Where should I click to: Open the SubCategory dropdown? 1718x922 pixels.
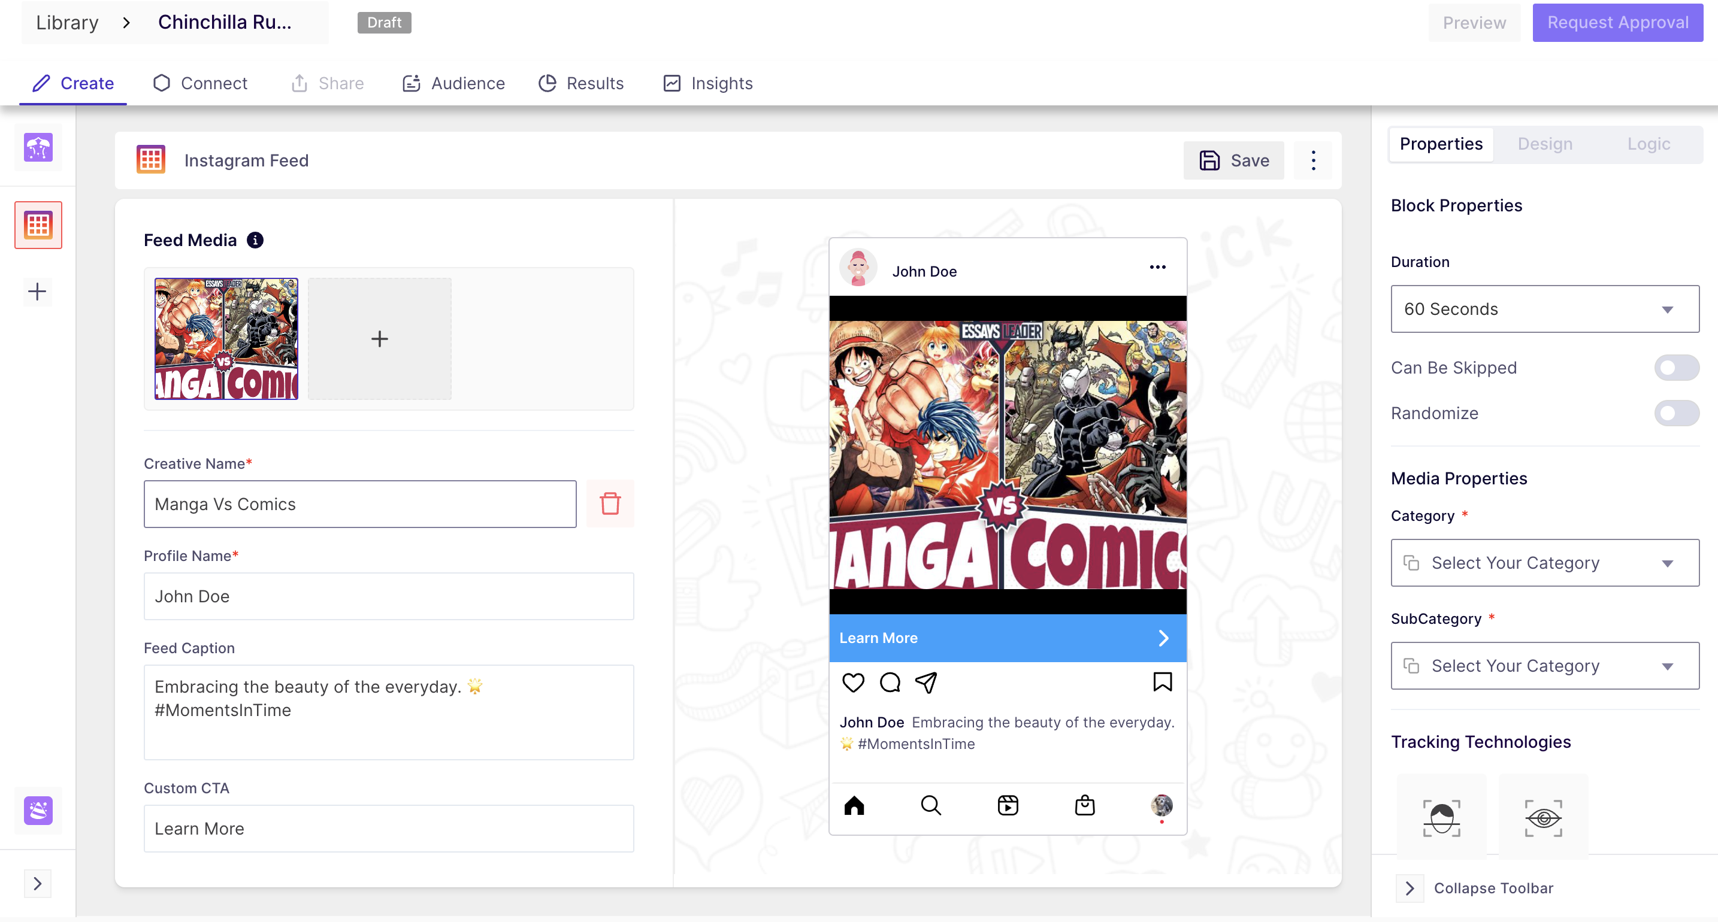click(1545, 665)
